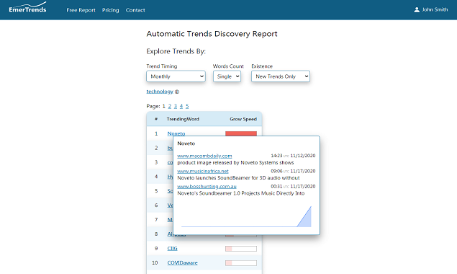Click the trend growth chart in the Noveto popup
The image size is (457, 274).
coord(246,216)
